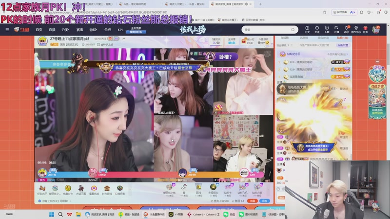Send the 钻粉卡 gift
The height and width of the screenshot is (219, 390).
click(228, 190)
